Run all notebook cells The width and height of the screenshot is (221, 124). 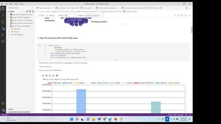[50, 15]
